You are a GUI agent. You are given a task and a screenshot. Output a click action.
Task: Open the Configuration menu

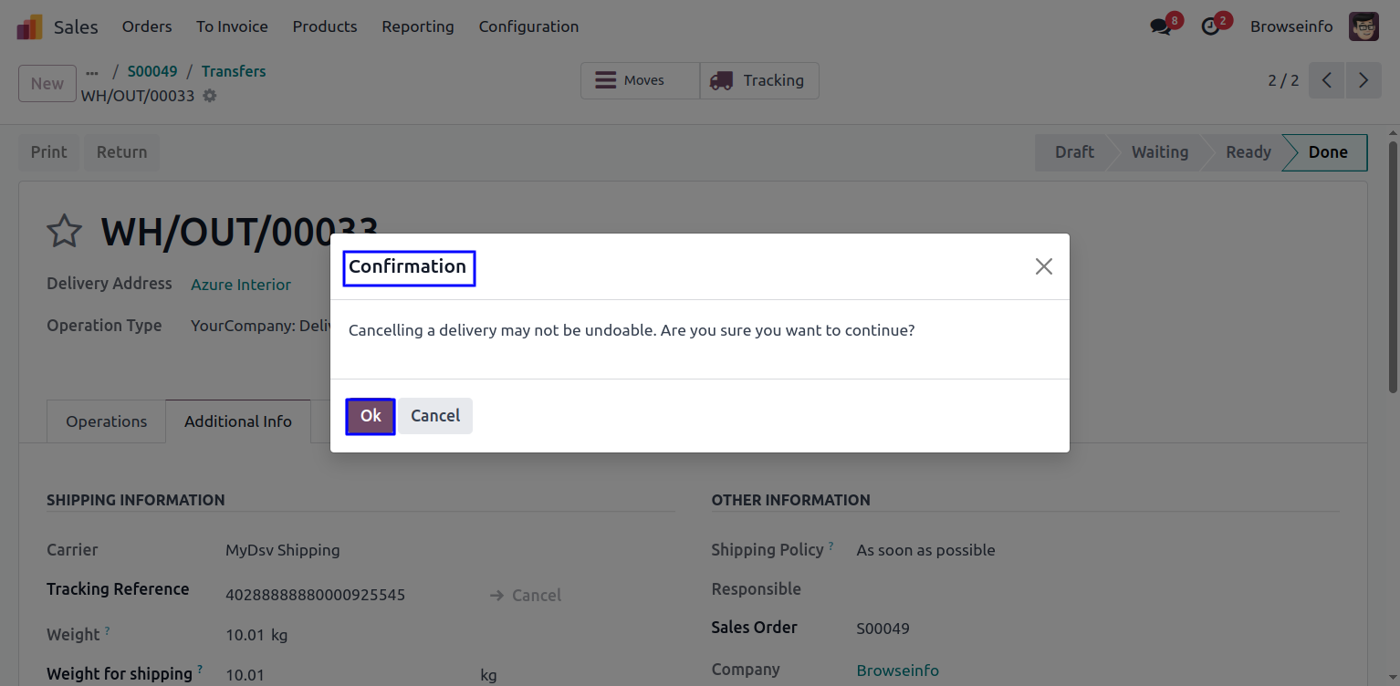528,26
